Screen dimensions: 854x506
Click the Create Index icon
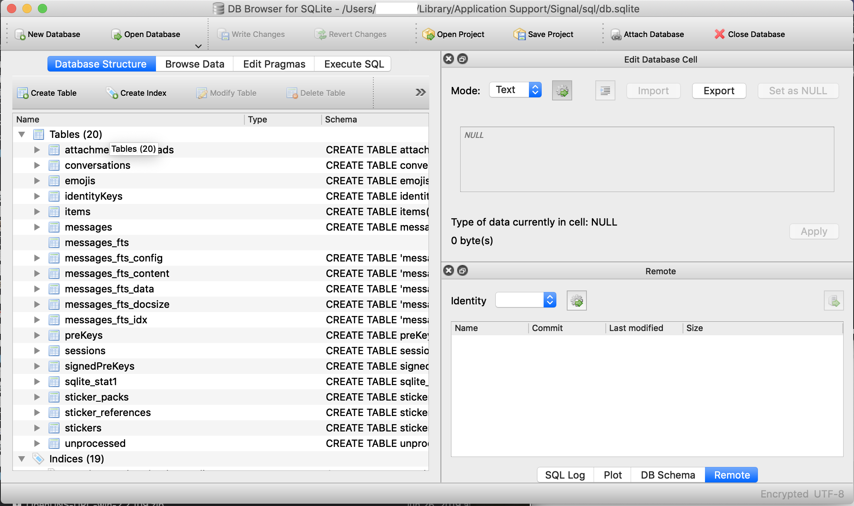(x=112, y=93)
